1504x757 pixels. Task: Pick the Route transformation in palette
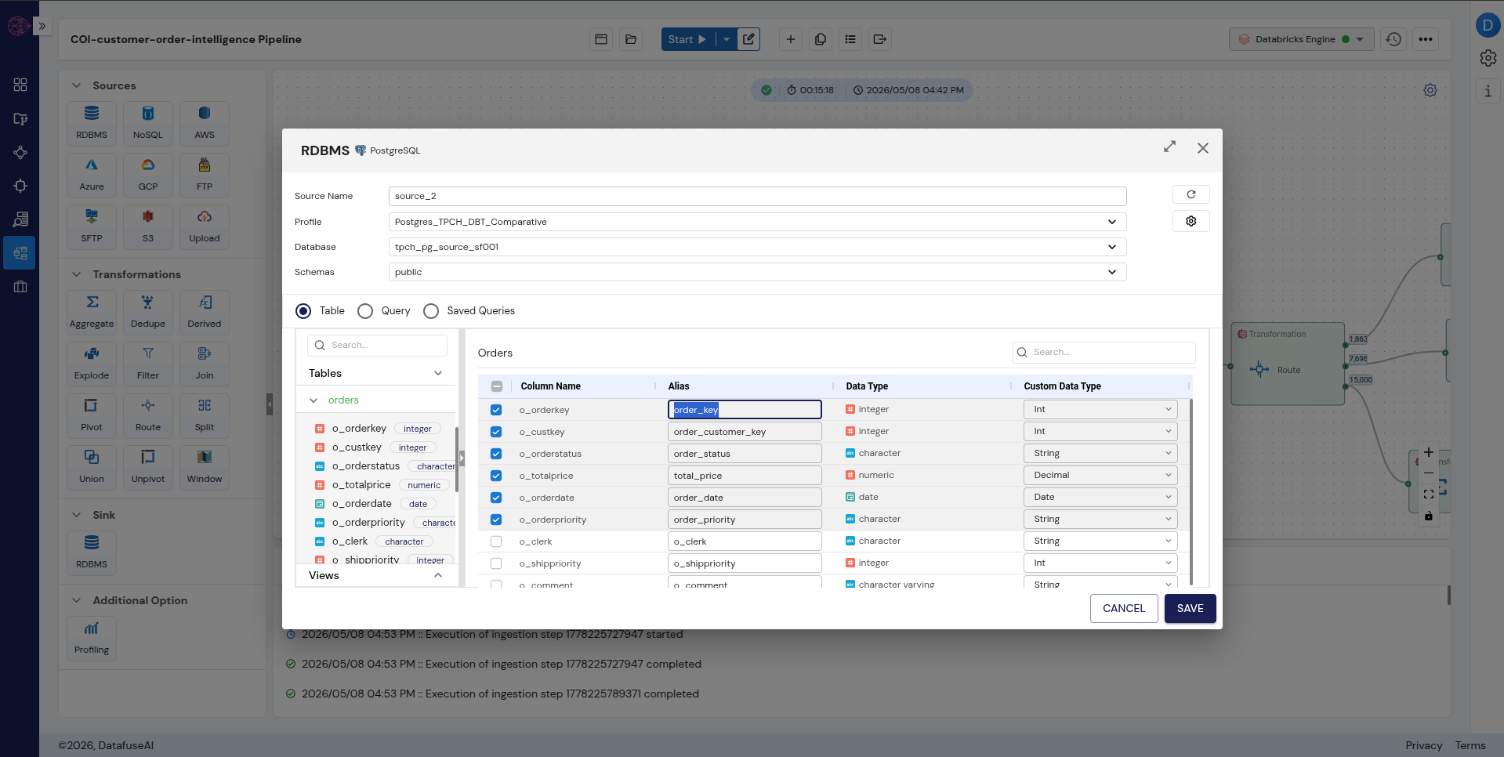pos(148,415)
